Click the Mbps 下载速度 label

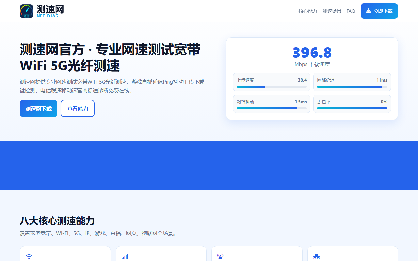click(312, 64)
